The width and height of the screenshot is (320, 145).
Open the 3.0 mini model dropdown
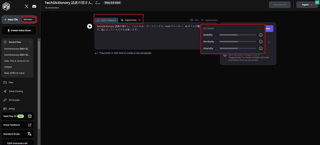coord(29,19)
